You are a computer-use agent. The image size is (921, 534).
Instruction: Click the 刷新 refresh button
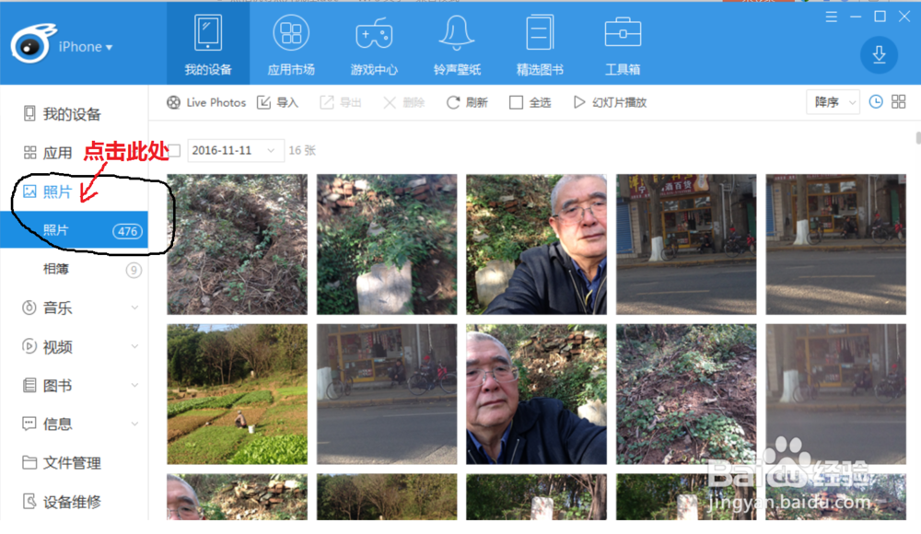[x=467, y=103]
